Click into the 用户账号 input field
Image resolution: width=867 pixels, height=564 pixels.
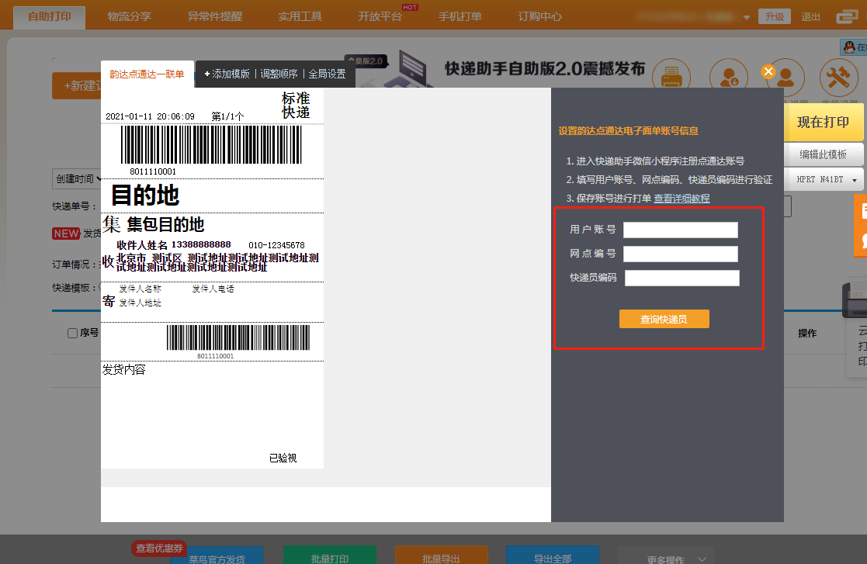[x=680, y=230]
